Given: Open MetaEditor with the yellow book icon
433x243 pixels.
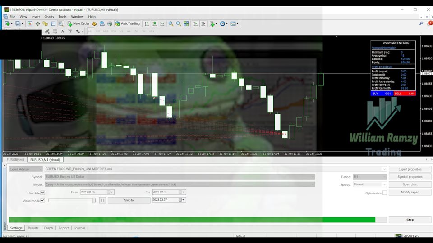Looking at the screenshot, I should 94,24.
